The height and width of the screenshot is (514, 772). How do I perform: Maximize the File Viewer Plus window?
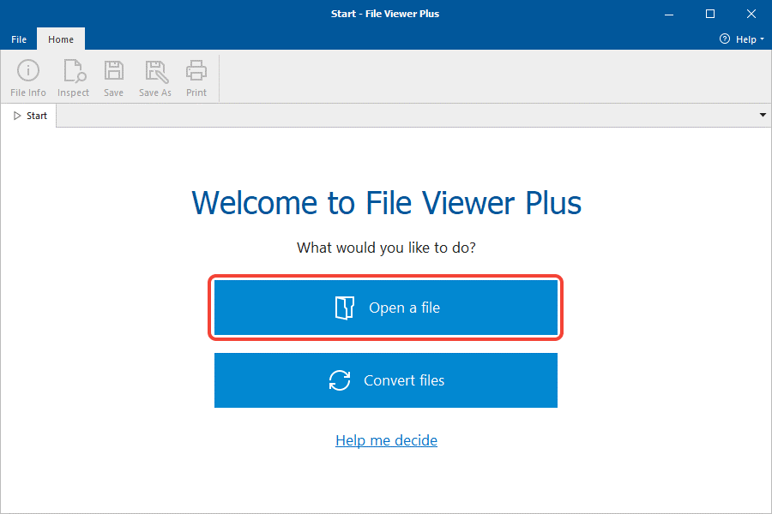(710, 14)
